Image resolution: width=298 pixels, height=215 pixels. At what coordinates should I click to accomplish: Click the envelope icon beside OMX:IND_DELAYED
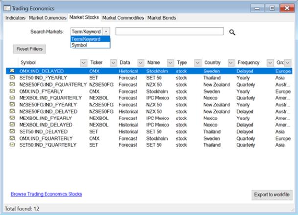point(12,71)
